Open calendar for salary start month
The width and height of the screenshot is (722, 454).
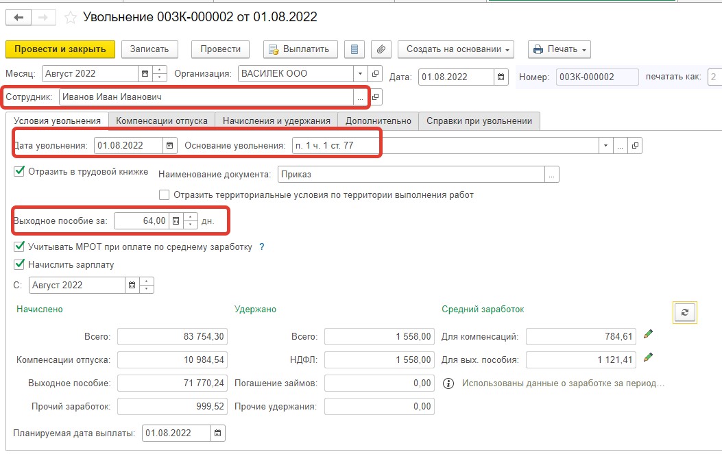(132, 285)
